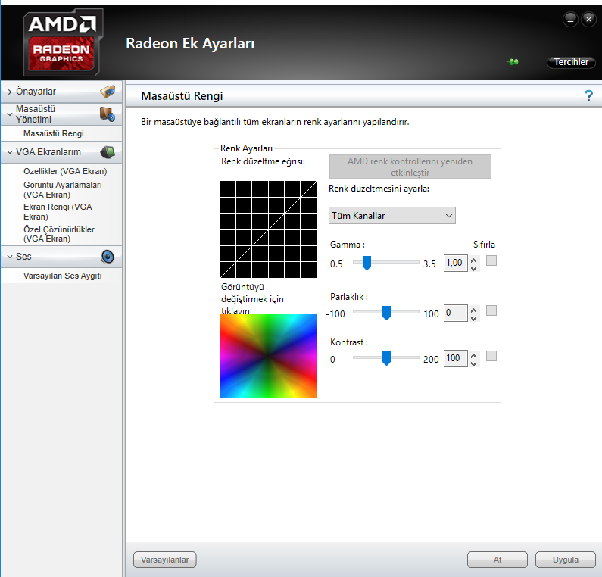Screen dimensions: 602x577
Task: Click the rainbow color preview image
Action: pos(268,356)
